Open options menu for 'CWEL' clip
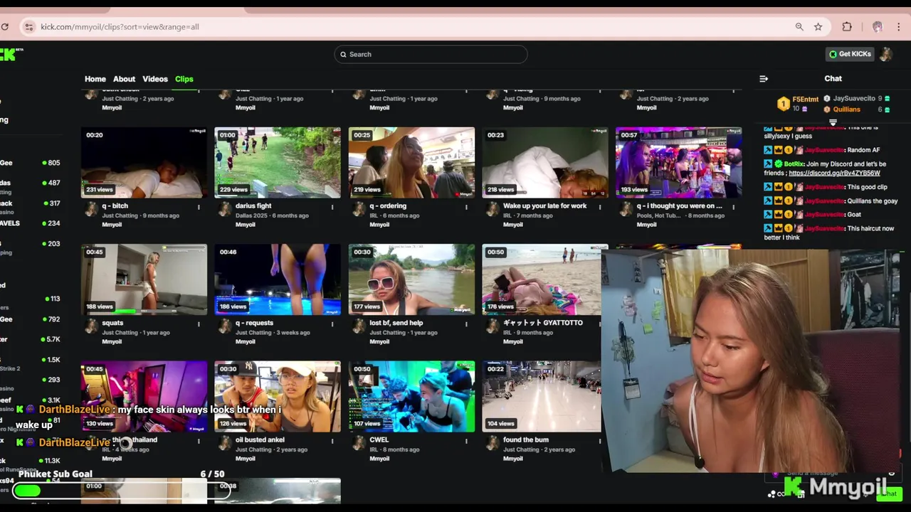Viewport: 911px width, 512px height. 466,441
